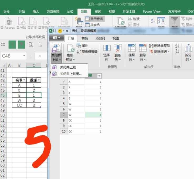
Task: Switch to 转换 tab in query editor
Action: click(85, 38)
